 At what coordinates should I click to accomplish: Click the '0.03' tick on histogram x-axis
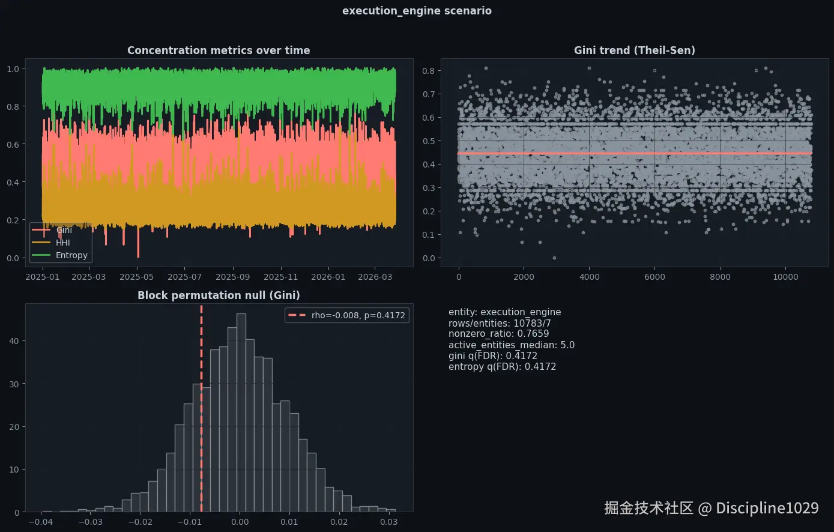388,522
